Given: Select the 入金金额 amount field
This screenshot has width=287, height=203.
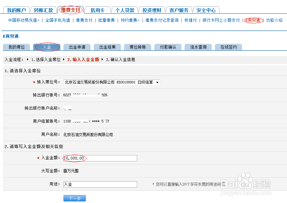Looking at the screenshot, I should pos(100,158).
